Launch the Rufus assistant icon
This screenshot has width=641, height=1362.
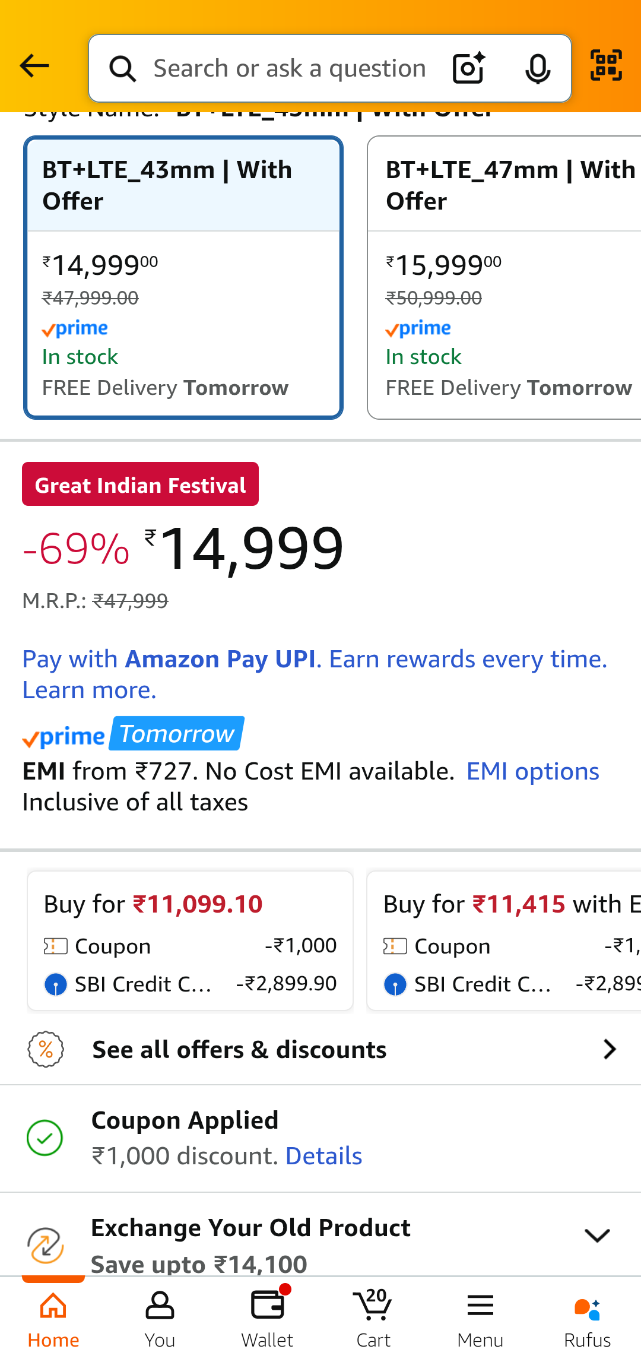click(x=587, y=1315)
